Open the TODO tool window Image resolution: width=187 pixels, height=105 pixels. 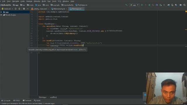coord(16,101)
